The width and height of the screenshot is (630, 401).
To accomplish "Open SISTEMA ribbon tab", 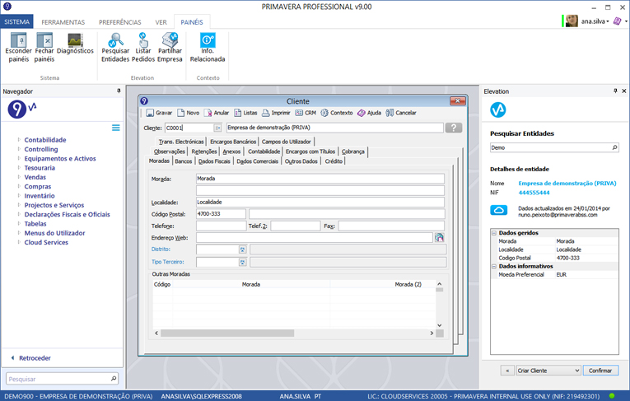I will (x=16, y=21).
